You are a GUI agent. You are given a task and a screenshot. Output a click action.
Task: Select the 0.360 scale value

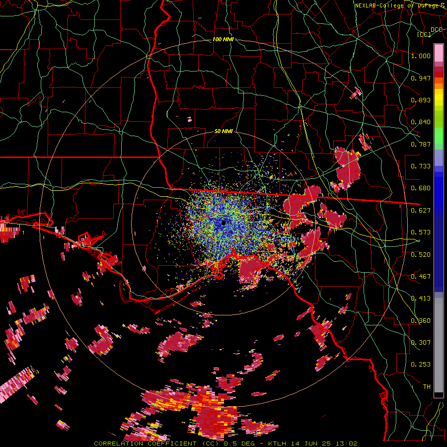point(421,321)
